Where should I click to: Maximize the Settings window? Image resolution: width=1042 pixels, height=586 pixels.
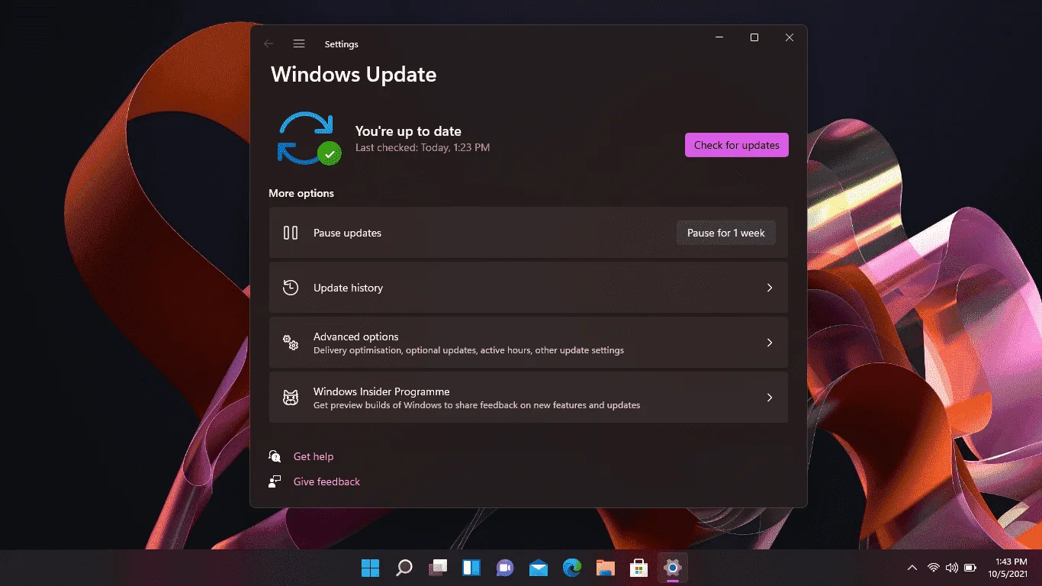click(x=754, y=37)
